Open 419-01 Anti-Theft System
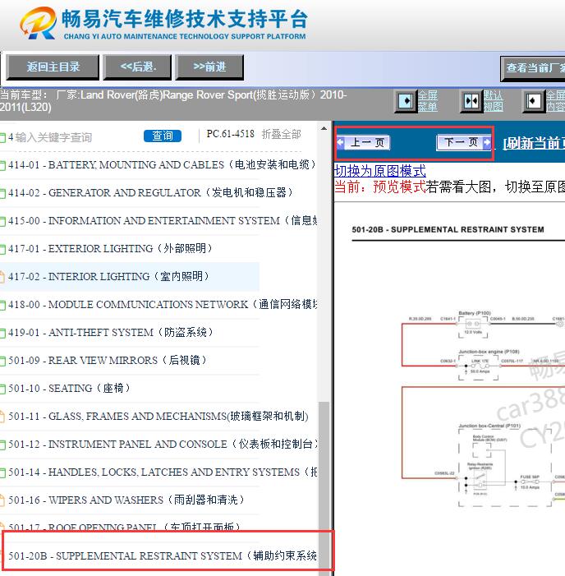565x576 pixels. pyautogui.click(x=111, y=332)
